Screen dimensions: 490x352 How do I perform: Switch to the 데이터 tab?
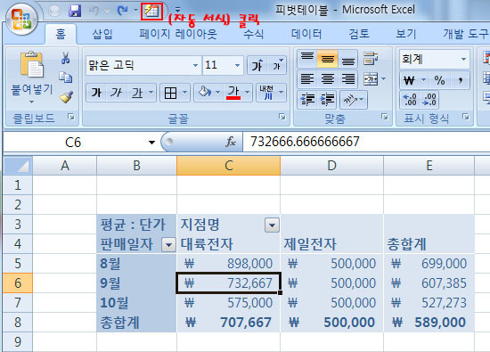click(306, 34)
